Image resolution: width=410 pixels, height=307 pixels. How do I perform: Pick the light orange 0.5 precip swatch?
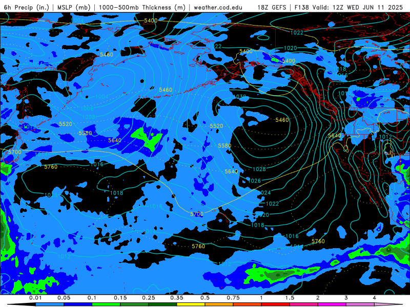219,304
